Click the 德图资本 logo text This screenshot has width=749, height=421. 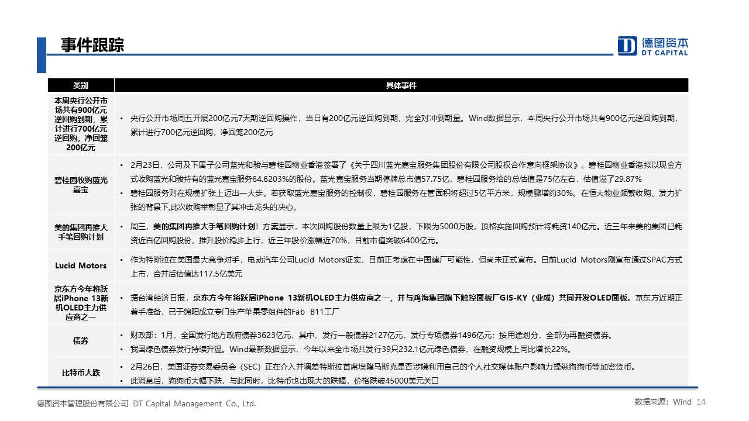pos(664,42)
